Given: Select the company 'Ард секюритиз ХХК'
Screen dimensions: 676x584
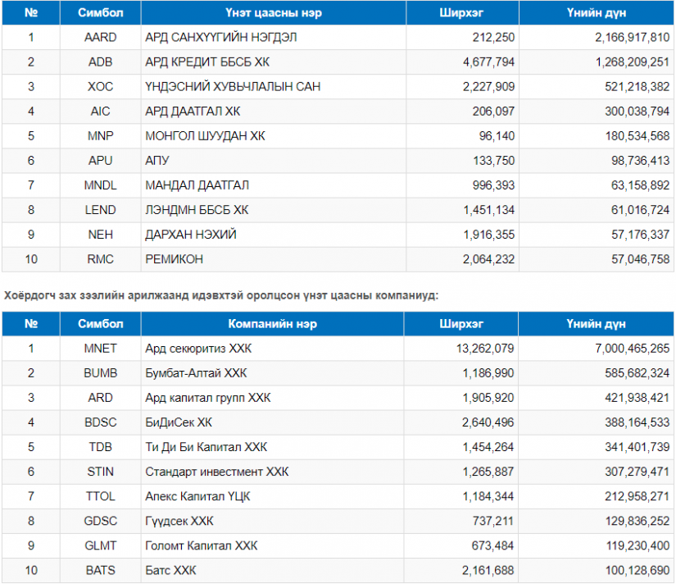Looking at the screenshot, I should (x=198, y=349).
